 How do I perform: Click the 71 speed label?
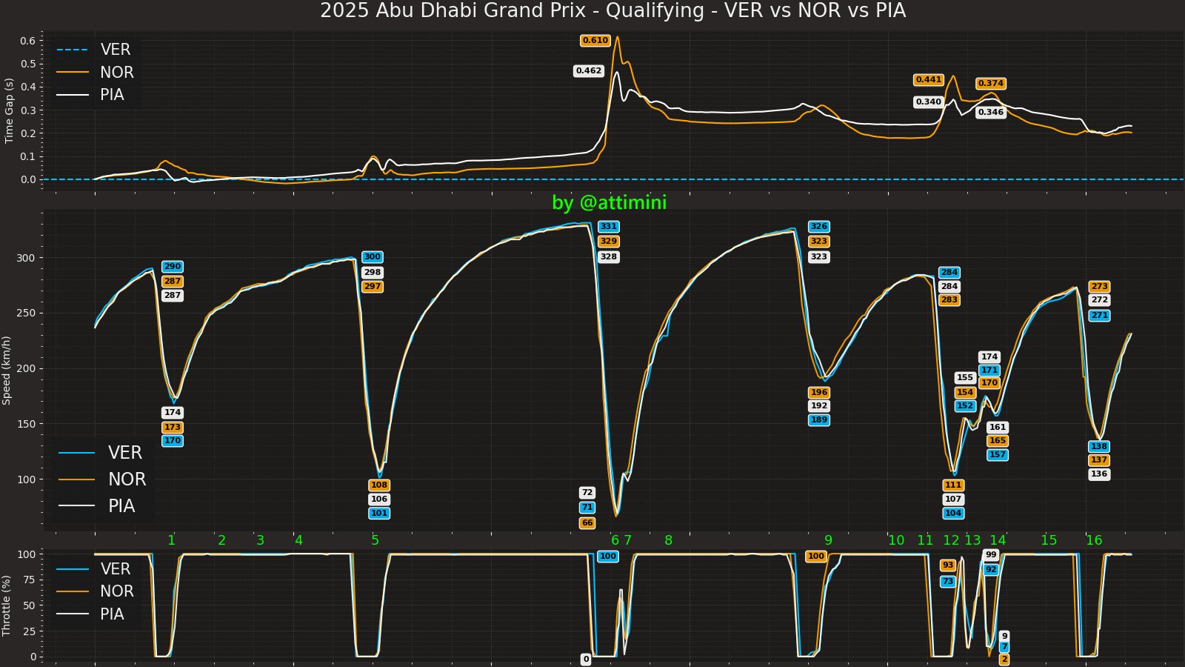click(x=587, y=508)
